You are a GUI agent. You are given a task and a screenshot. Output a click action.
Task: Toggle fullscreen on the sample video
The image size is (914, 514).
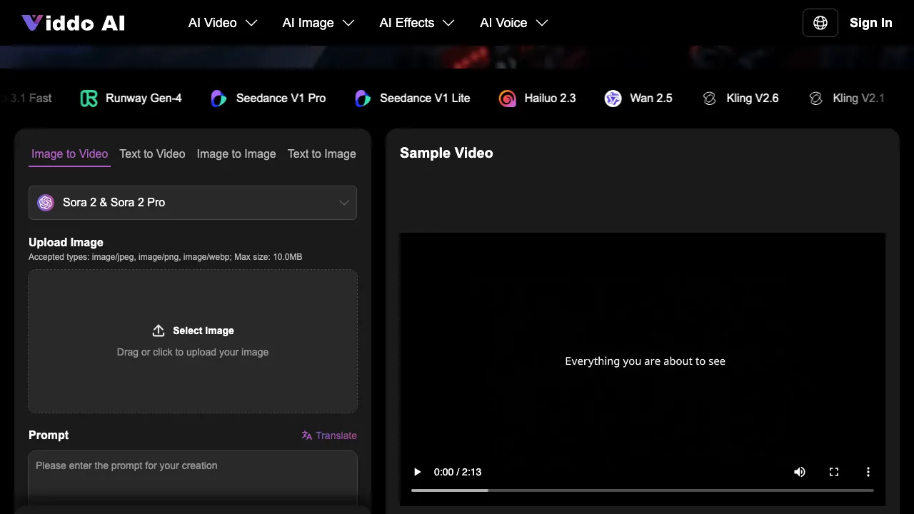tap(834, 472)
